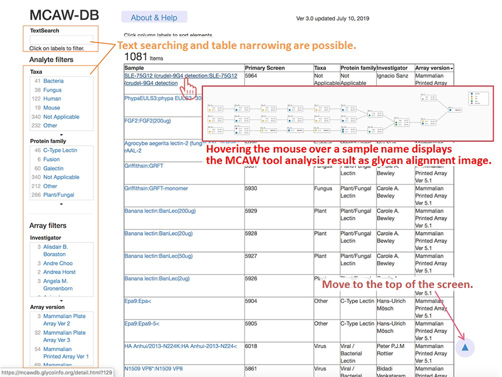Image resolution: width=502 pixels, height=377 pixels.
Task: Click primary screen value 5861
Action: (251, 368)
